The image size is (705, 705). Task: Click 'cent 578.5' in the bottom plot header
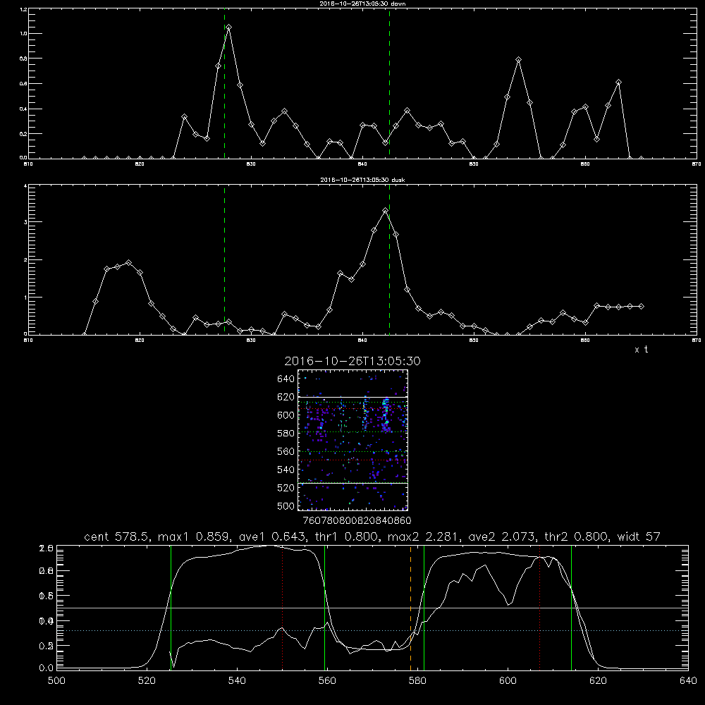117,537
